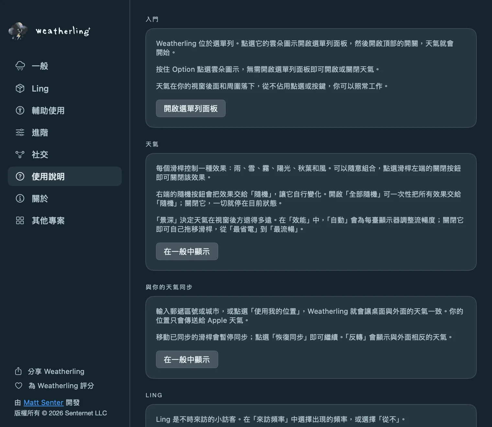The height and width of the screenshot is (427, 492).
Task: Click the 天氣 section heading
Action: point(152,144)
